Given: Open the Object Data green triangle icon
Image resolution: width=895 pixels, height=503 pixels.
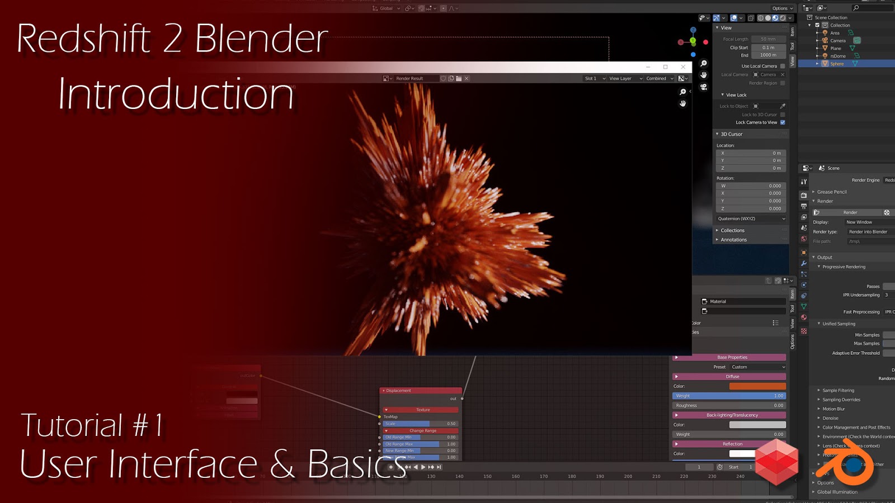Looking at the screenshot, I should [x=804, y=306].
